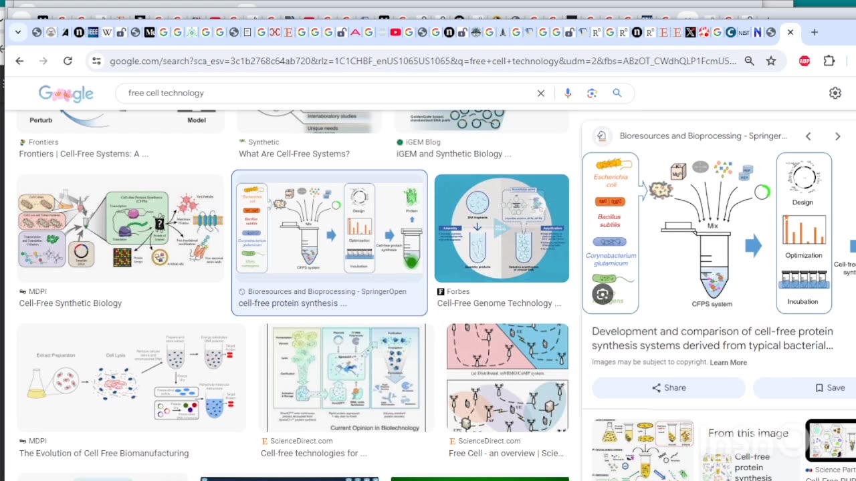Switch to the Wikipedia tab
The width and height of the screenshot is (856, 481).
coord(107,32)
